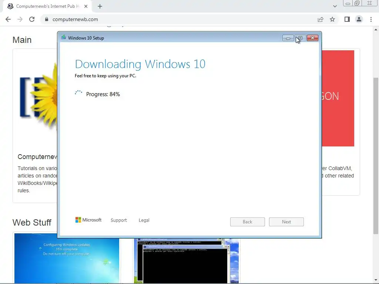Select the Computernewb's Internet Pub tab

click(47, 6)
